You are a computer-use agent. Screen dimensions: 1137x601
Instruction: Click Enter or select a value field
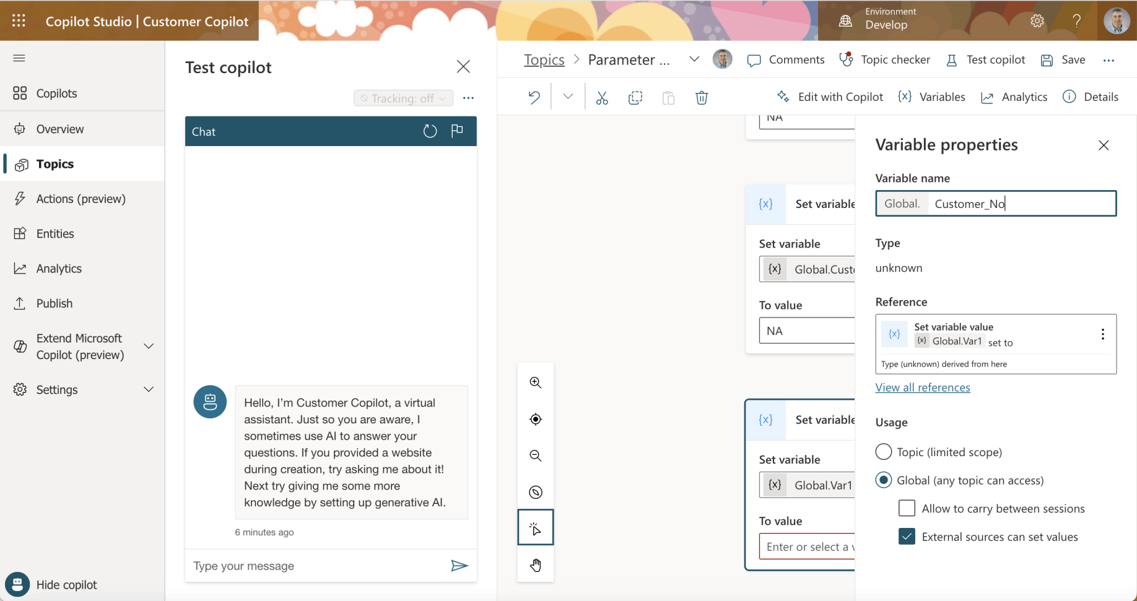(807, 547)
